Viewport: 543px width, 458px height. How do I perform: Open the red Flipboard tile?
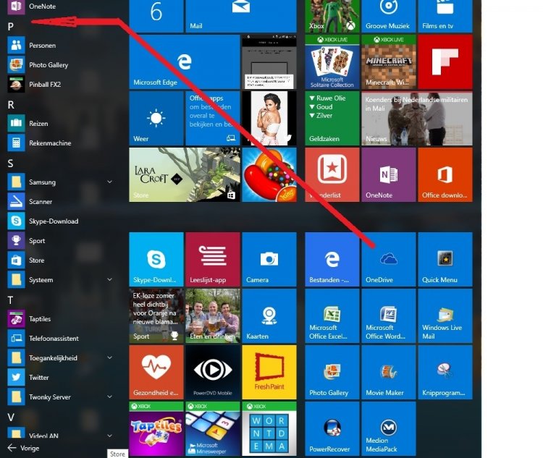445,62
